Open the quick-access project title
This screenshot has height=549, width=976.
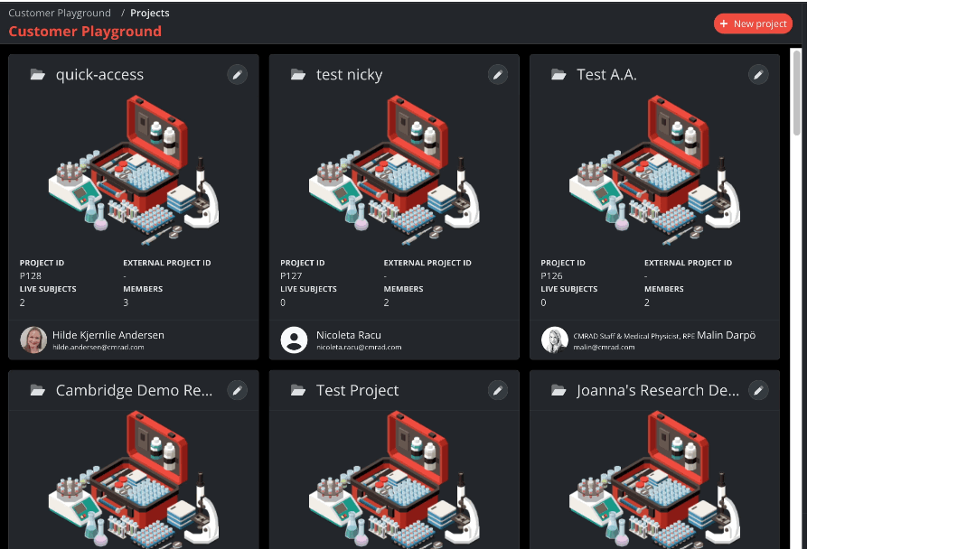click(x=99, y=75)
